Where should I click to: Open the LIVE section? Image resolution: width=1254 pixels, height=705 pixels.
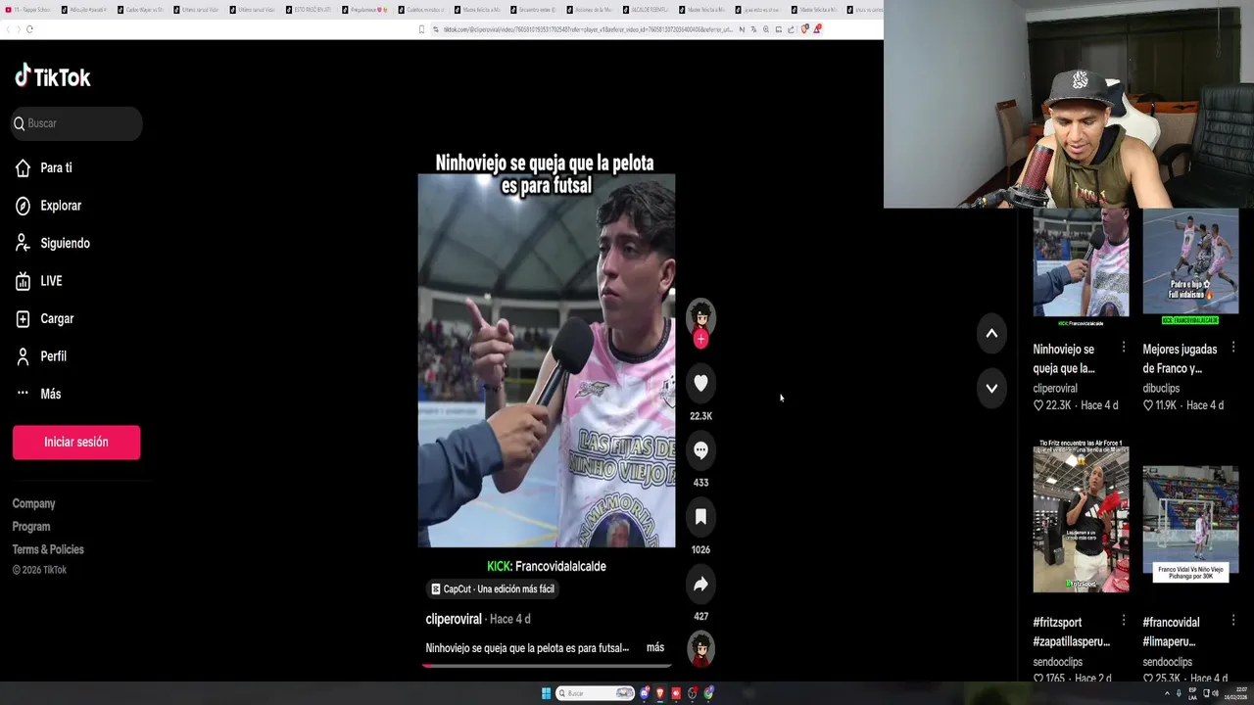39,281
